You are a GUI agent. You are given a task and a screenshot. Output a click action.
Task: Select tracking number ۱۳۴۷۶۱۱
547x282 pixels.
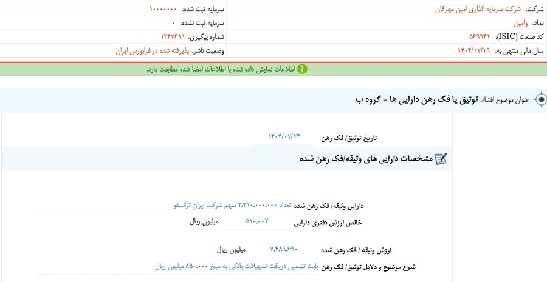click(x=173, y=36)
